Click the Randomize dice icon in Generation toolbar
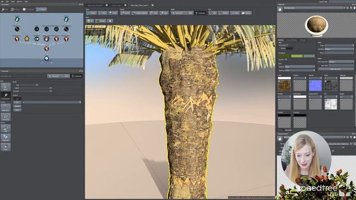This screenshot has height=200, width=356. (x=24, y=9)
